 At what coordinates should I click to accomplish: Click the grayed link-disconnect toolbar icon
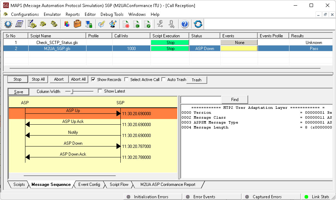point(171,24)
